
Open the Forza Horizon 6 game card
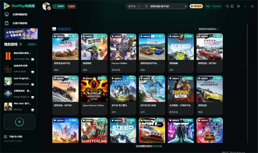coord(209,53)
